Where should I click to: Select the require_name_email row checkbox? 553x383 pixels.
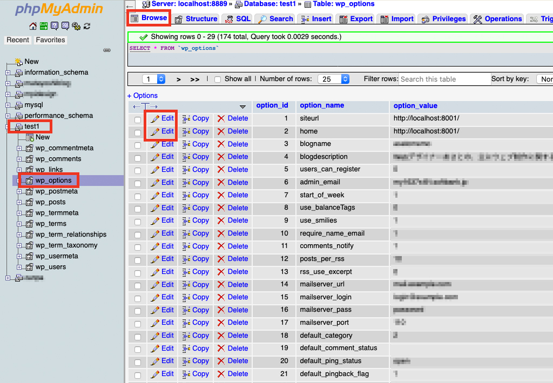tap(138, 234)
